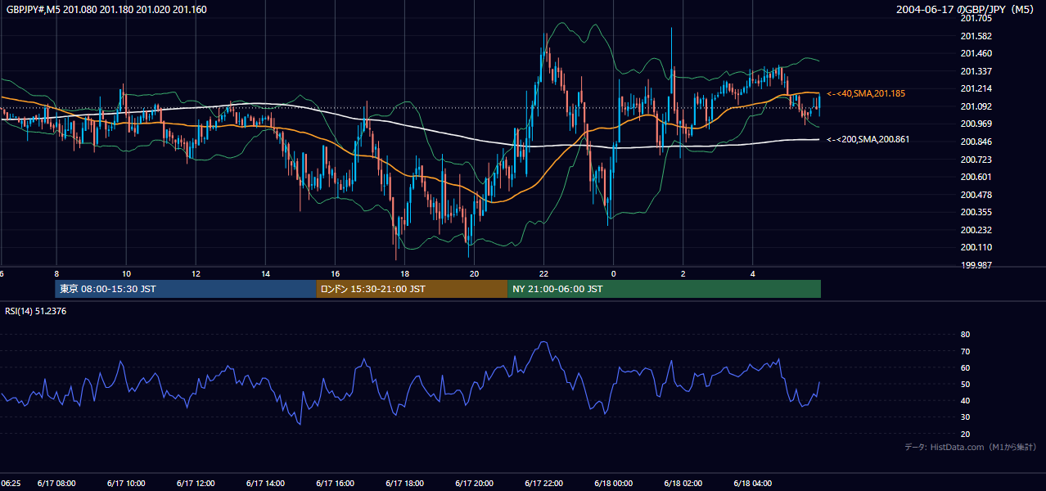Click the HistData.com data source credit
This screenshot has width=1046, height=491.
pos(970,447)
